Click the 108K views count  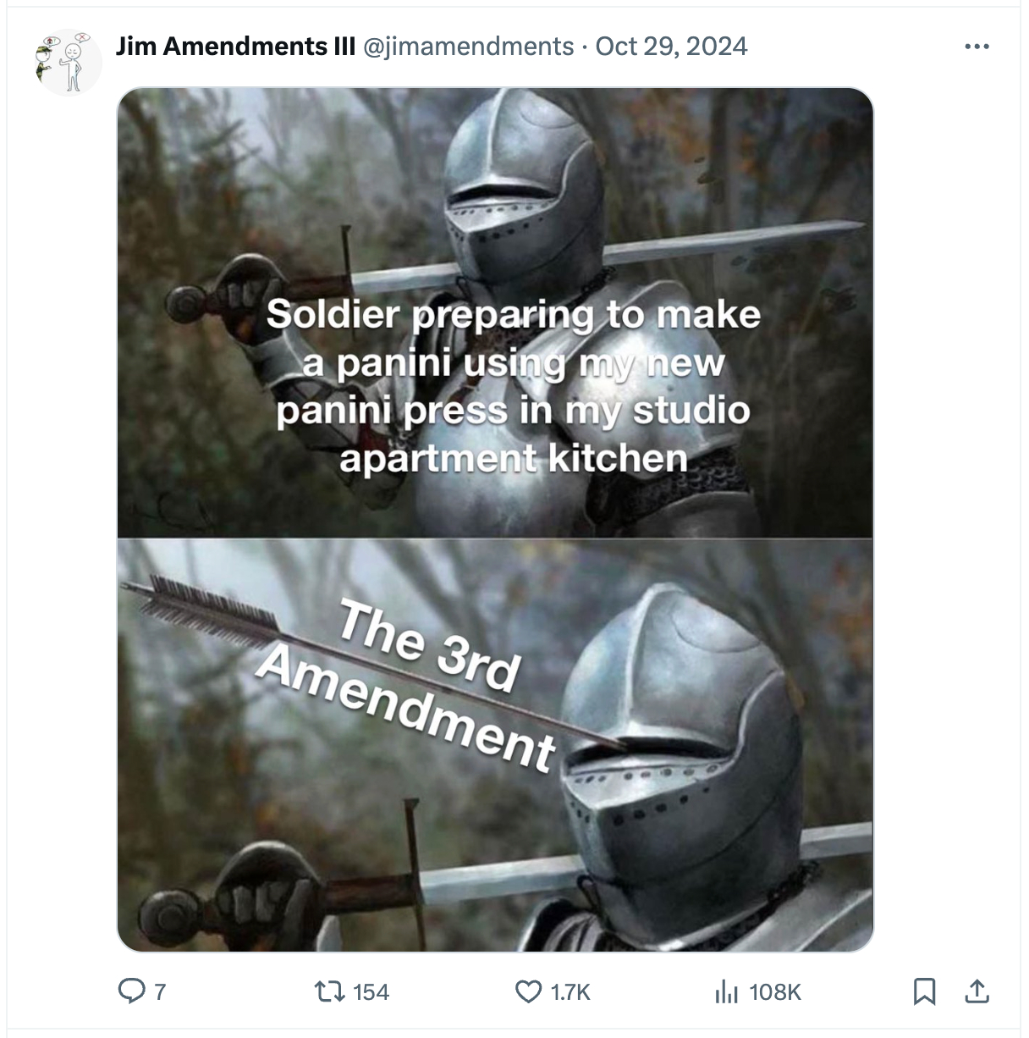click(x=775, y=991)
